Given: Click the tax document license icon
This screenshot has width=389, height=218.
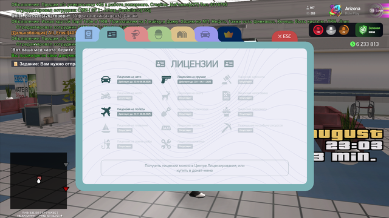Looking at the screenshot, I should click(x=226, y=96).
